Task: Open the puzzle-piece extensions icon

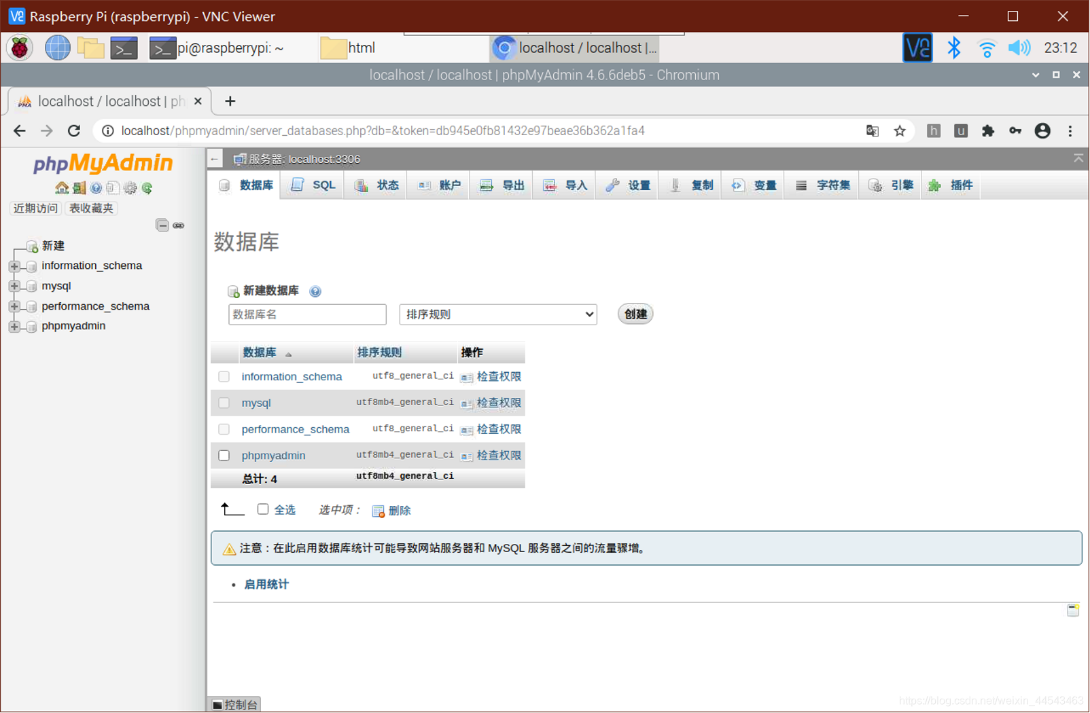Action: pos(988,131)
